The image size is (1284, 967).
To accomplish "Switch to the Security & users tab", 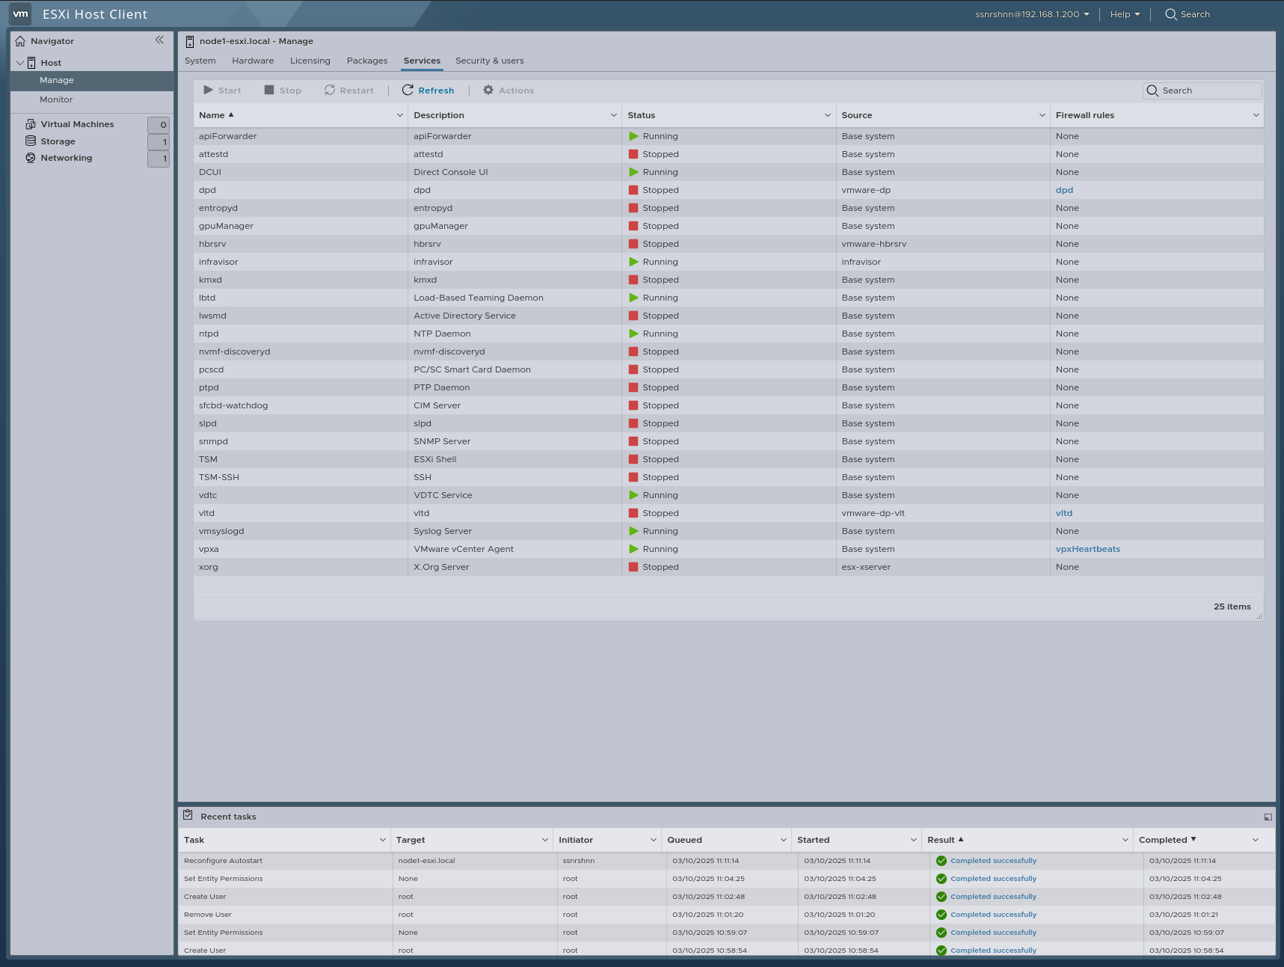I will click(489, 61).
